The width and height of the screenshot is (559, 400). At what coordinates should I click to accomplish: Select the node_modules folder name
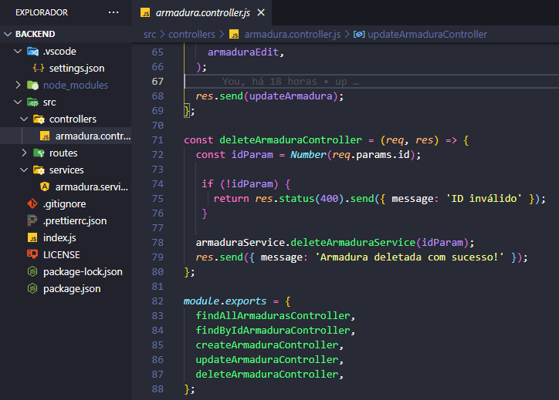[76, 85]
